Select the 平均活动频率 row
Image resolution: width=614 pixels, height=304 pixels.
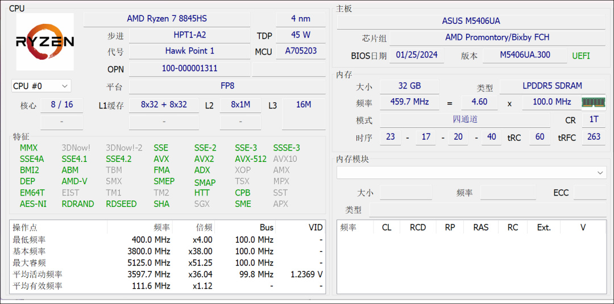(167, 274)
